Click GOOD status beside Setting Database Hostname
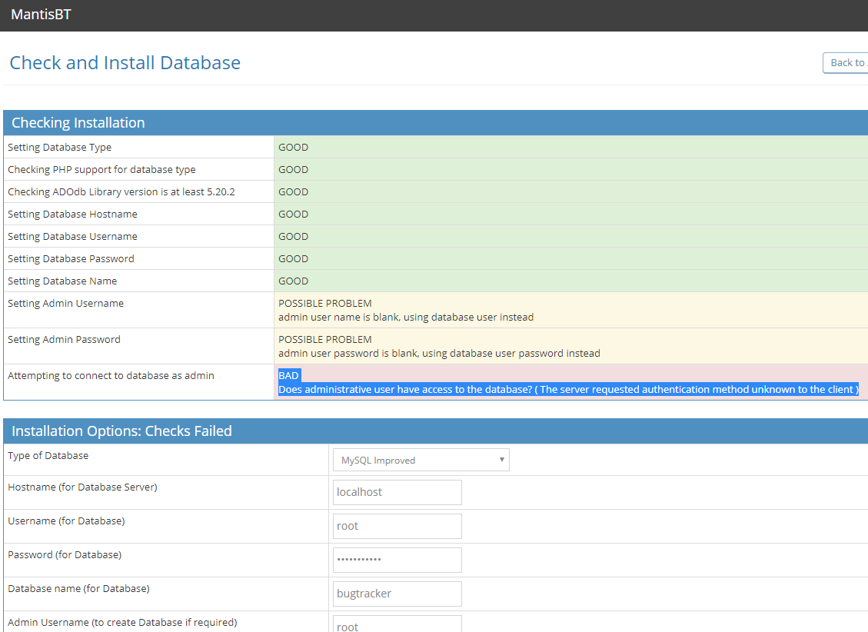The height and width of the screenshot is (632, 868). click(293, 215)
